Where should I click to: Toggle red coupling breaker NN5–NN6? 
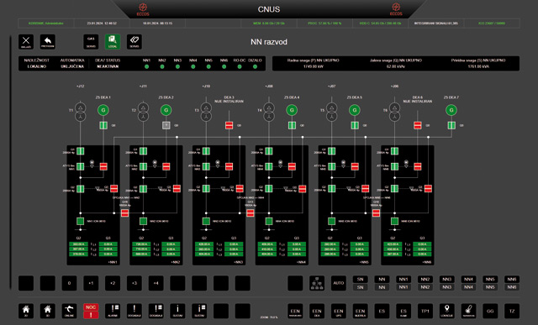pyautogui.click(x=376, y=213)
